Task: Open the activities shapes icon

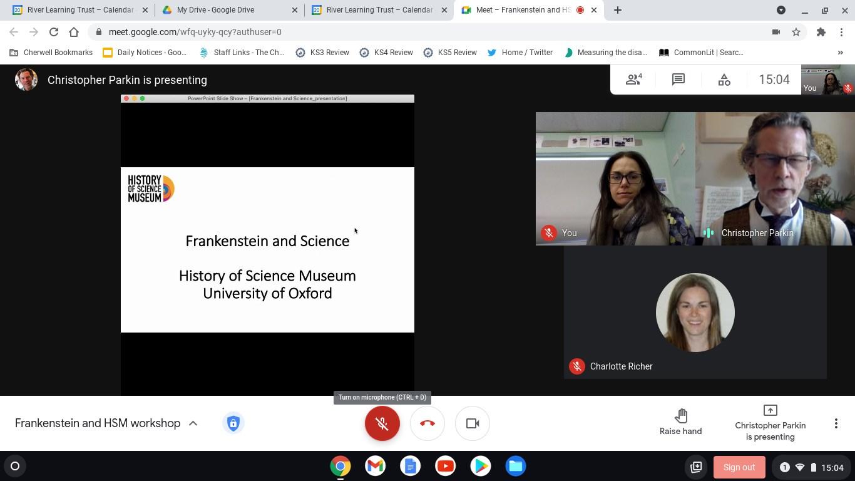Action: pyautogui.click(x=724, y=80)
